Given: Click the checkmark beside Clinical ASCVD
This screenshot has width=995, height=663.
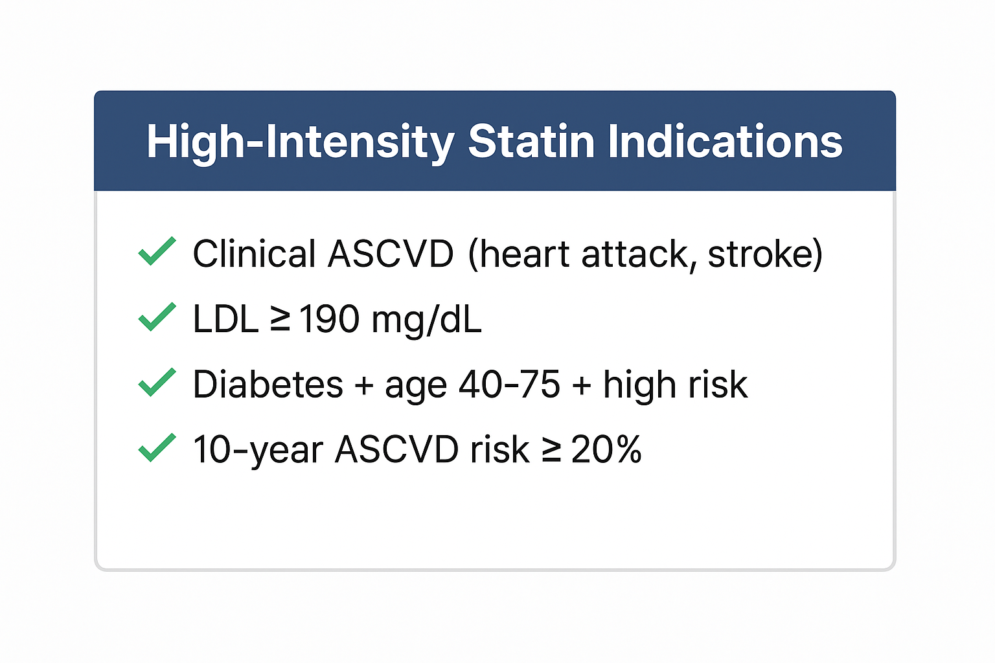Looking at the screenshot, I should click(x=157, y=251).
